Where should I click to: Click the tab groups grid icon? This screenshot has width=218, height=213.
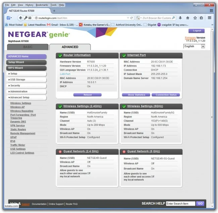pyautogui.click(x=211, y=11)
